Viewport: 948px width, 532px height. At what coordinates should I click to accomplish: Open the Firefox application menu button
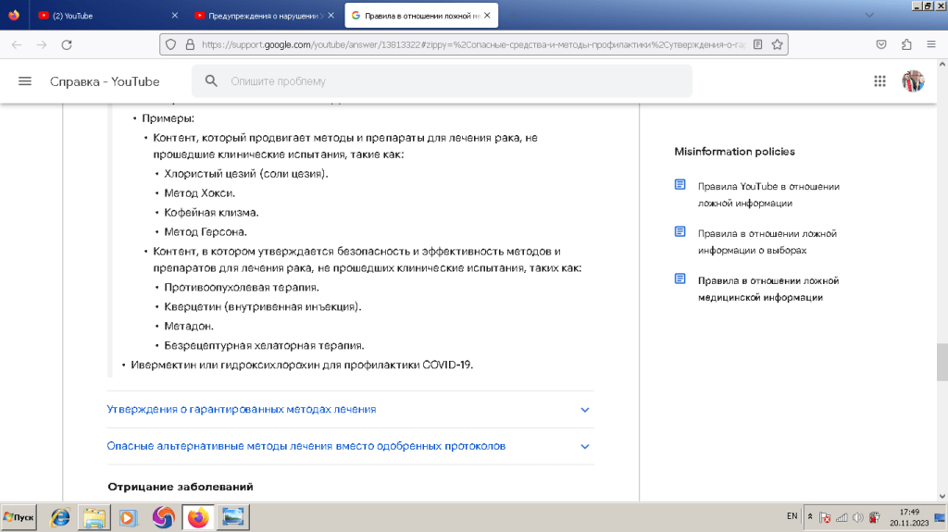[930, 44]
